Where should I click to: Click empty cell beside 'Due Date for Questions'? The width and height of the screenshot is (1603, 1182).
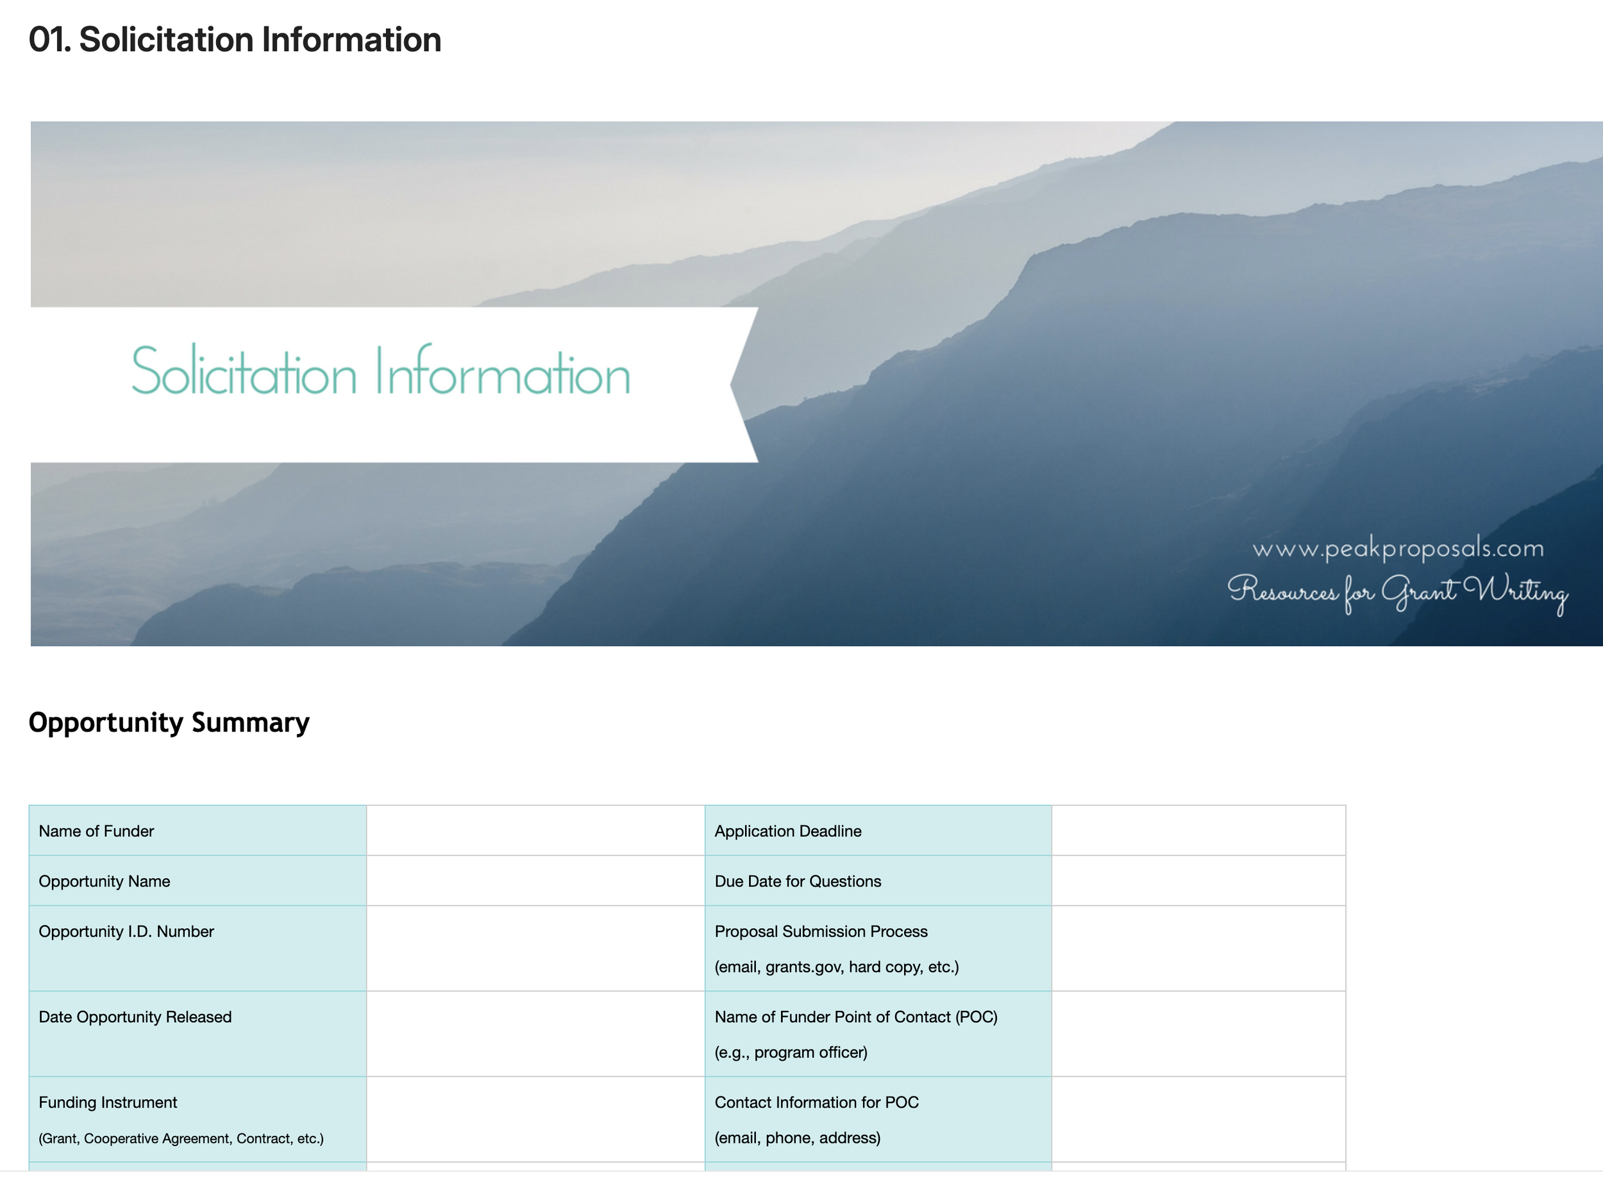click(1198, 881)
